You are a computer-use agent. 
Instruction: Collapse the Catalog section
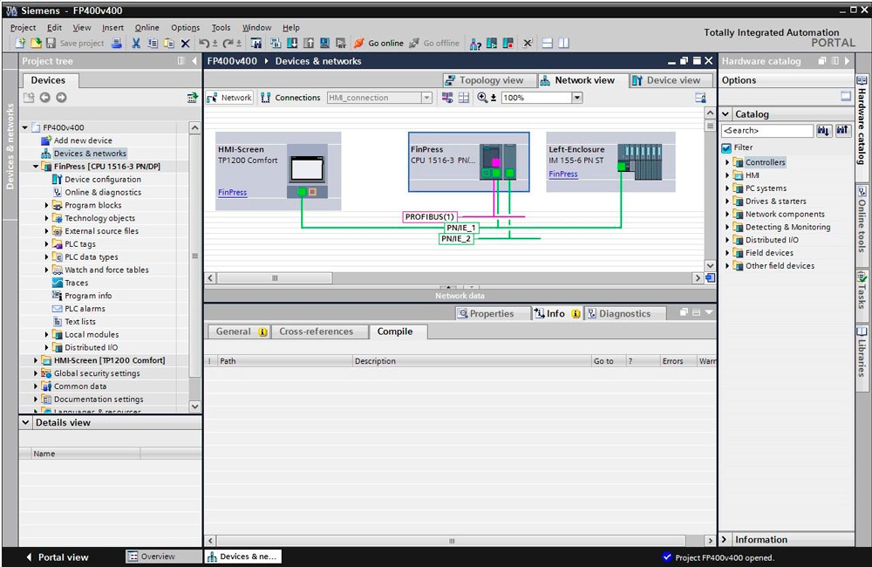point(726,114)
